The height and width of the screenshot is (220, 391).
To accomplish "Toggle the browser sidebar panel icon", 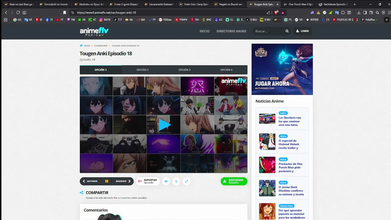I will 365,13.
